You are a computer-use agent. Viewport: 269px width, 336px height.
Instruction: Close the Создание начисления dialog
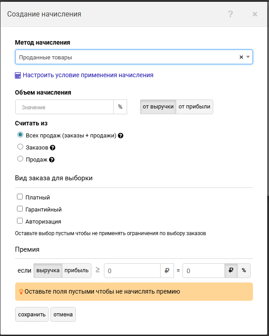(255, 14)
